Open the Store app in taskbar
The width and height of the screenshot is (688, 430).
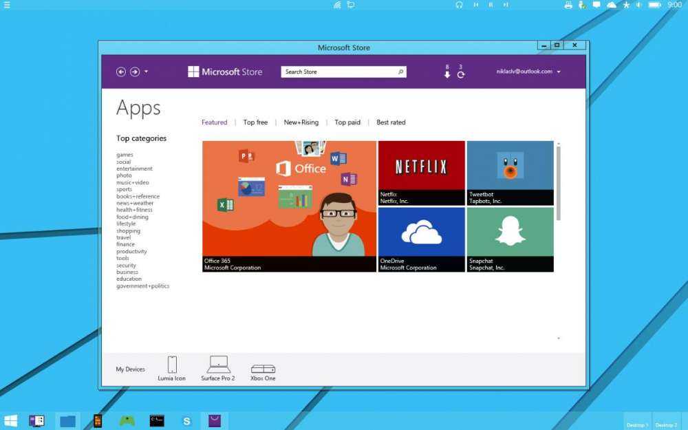tap(215, 420)
